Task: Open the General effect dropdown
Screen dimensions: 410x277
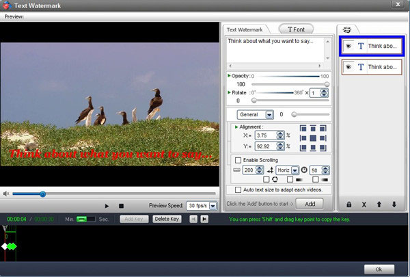Action: 269,115
